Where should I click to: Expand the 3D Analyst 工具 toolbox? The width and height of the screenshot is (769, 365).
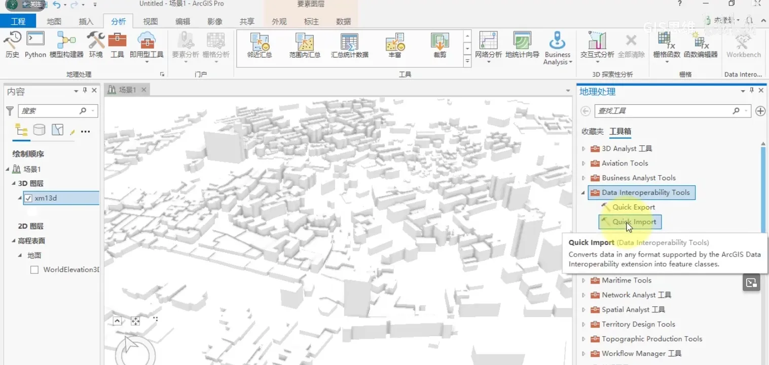pyautogui.click(x=584, y=148)
